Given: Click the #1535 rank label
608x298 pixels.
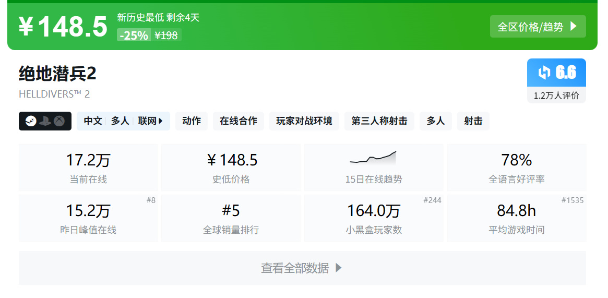Looking at the screenshot, I should pos(573,200).
